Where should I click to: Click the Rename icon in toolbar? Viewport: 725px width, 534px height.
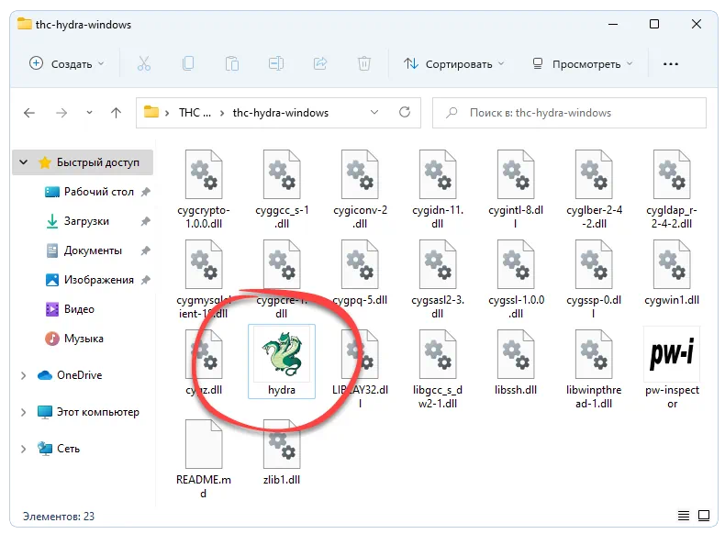(276, 63)
